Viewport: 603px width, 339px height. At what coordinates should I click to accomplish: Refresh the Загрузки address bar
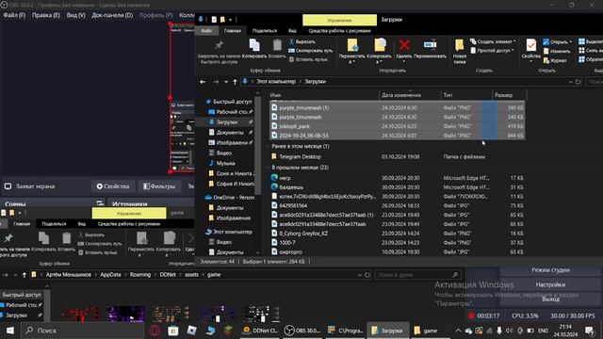coord(578,82)
